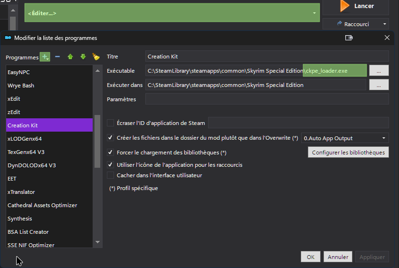Toggle Écraser l'ID d'application de Steam checkbox
Image resolution: width=399 pixels, height=268 pixels.
(110, 123)
